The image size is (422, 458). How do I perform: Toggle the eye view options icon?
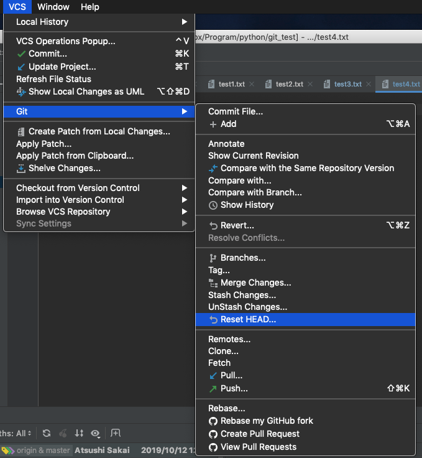click(95, 434)
